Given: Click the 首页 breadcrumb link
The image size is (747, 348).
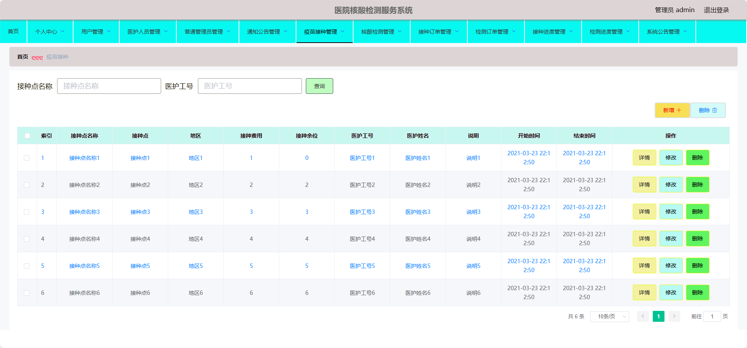Looking at the screenshot, I should coord(23,57).
